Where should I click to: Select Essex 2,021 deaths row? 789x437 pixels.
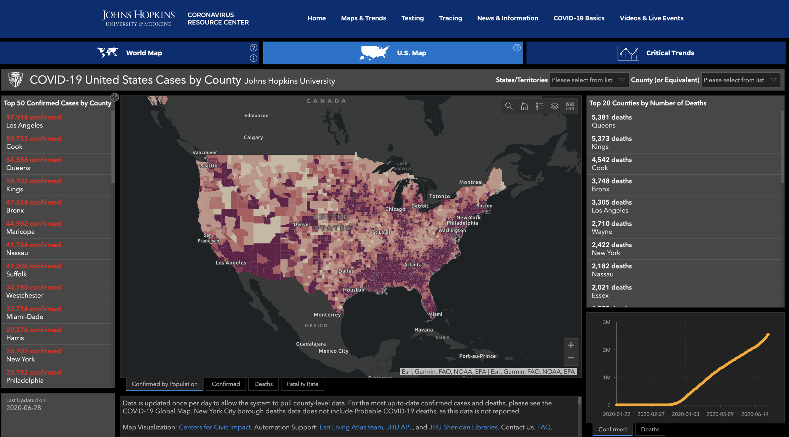coord(684,291)
